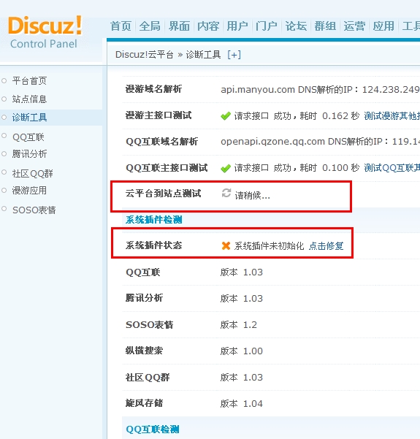The image size is (420, 439).
Task: Open 站点信息 in sidebar
Action: (29, 99)
